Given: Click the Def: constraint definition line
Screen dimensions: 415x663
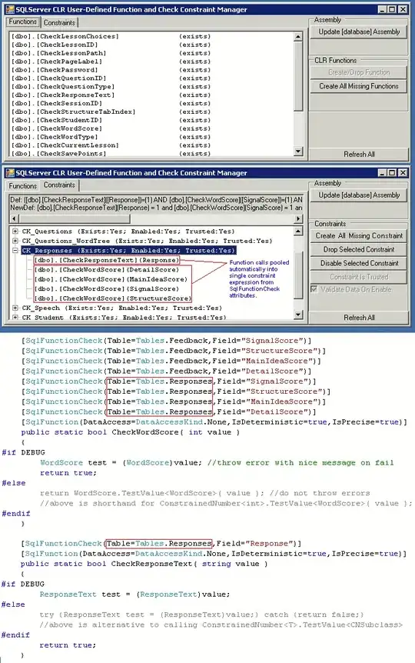Looking at the screenshot, I should pyautogui.click(x=156, y=199).
